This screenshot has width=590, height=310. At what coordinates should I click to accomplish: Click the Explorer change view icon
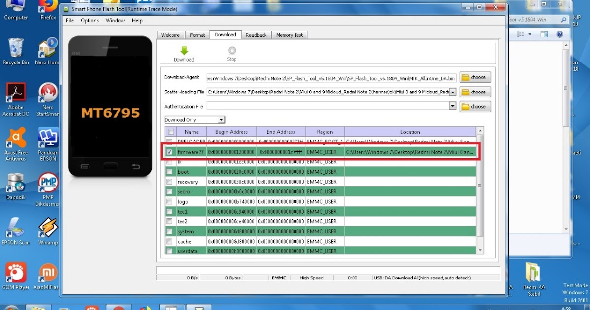pyautogui.click(x=521, y=34)
